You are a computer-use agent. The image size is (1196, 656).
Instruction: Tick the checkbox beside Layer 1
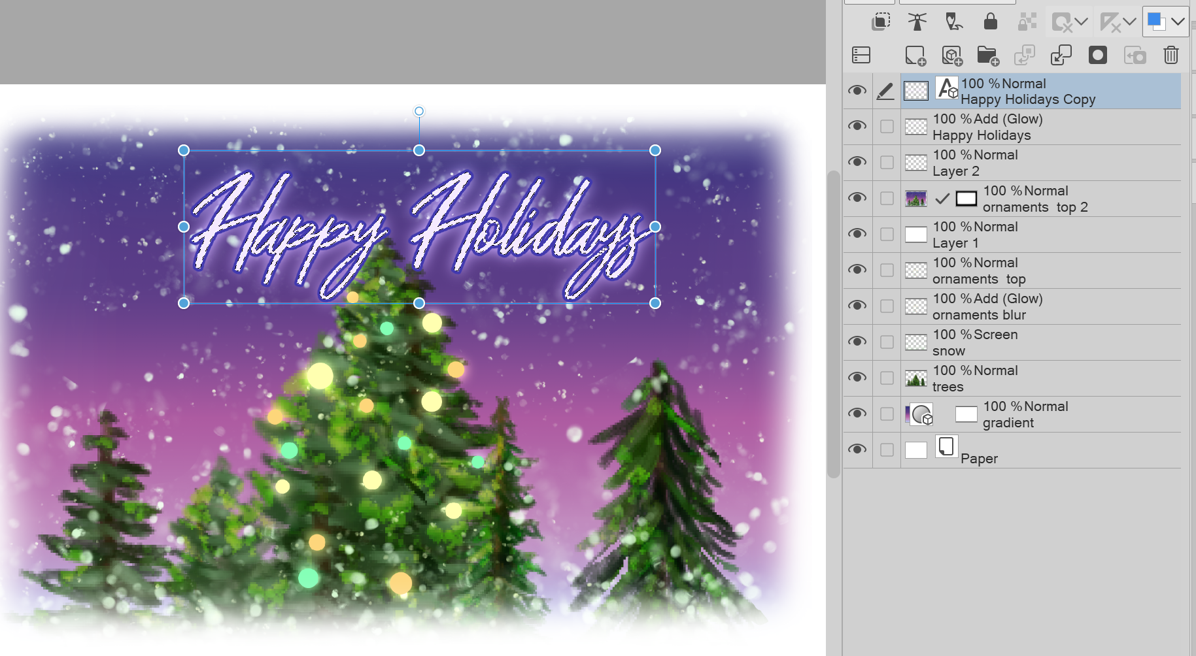pos(887,235)
